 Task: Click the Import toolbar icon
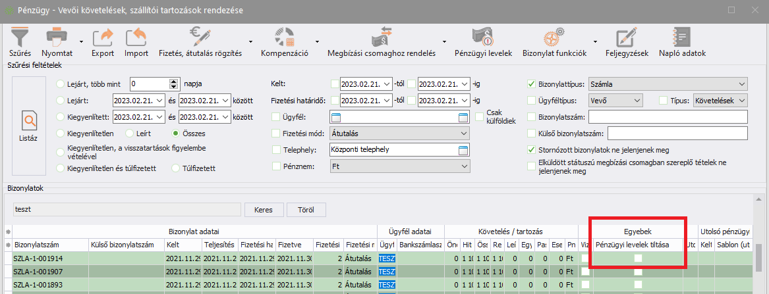[x=136, y=38]
